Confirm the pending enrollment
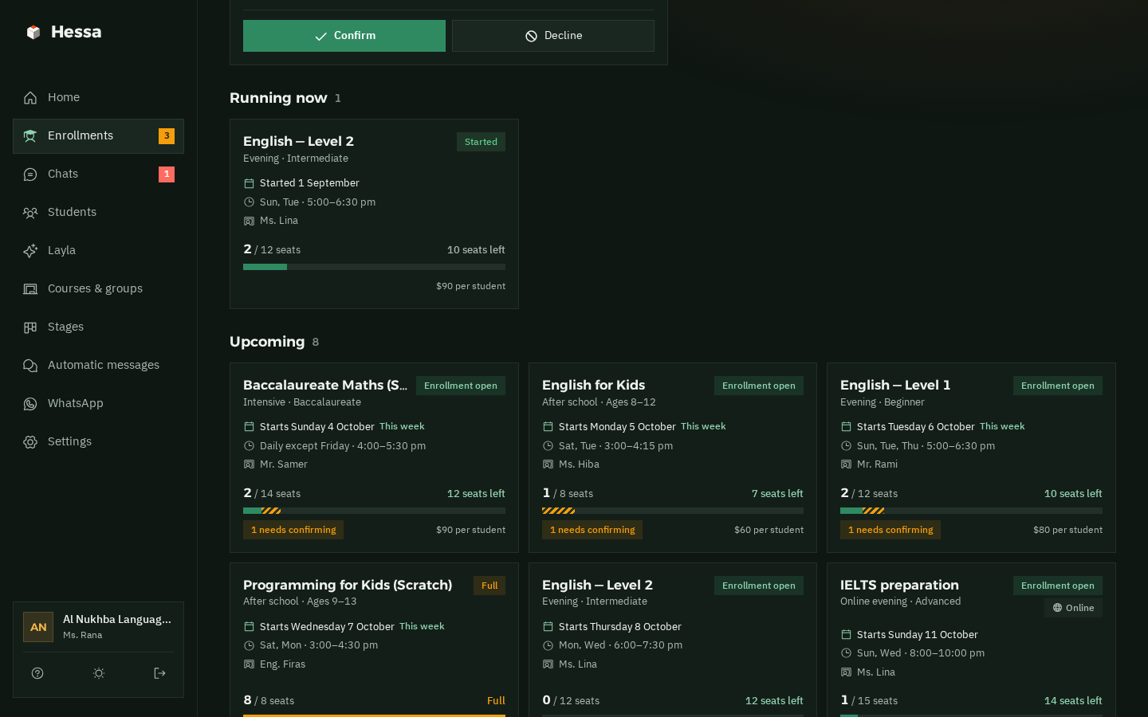1148x717 pixels. tap(344, 36)
